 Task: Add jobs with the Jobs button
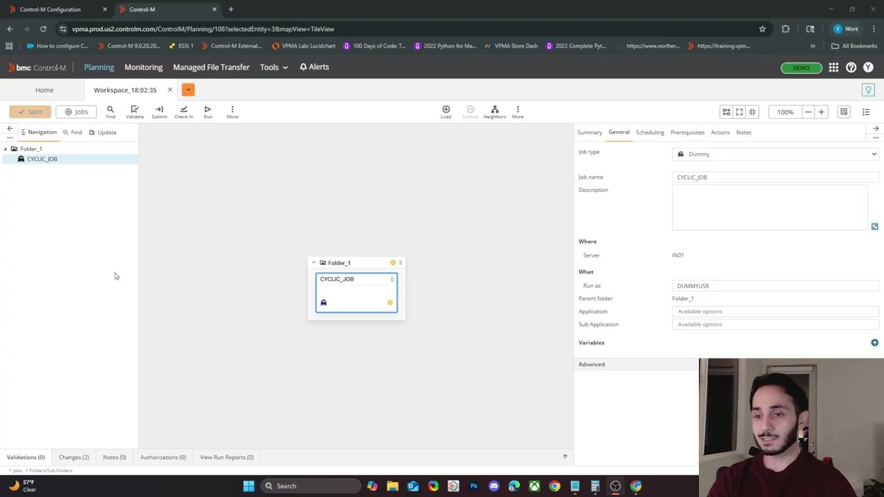(x=76, y=112)
